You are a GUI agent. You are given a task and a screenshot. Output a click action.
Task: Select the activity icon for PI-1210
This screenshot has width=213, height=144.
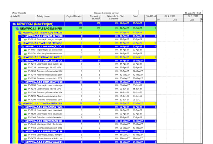(25, 64)
